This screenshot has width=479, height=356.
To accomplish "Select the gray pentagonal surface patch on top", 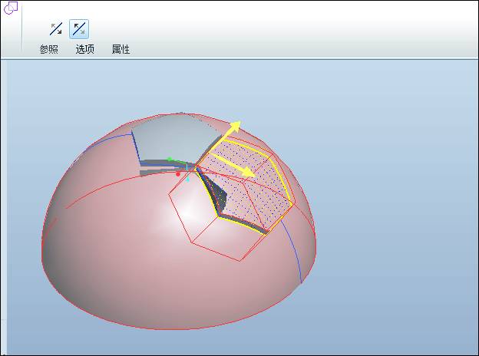I will tap(176, 139).
